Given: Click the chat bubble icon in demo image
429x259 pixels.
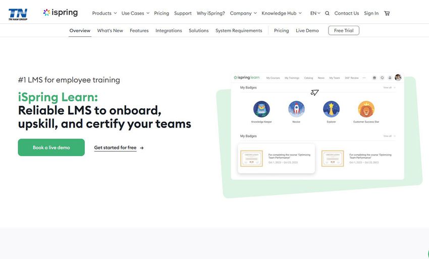Looking at the screenshot, I should [382, 78].
